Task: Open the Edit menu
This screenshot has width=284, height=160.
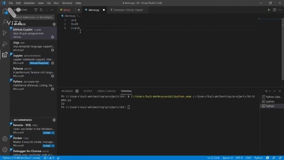Action: coord(18,3)
